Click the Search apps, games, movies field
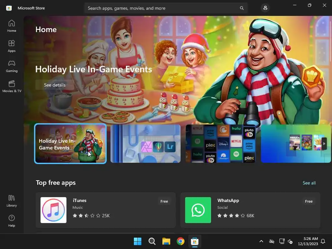 (x=166, y=8)
